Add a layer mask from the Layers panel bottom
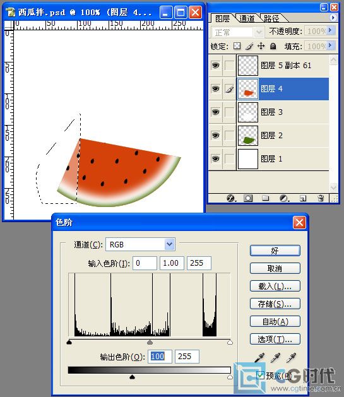Screen dimensions: 344x397 (x=248, y=198)
